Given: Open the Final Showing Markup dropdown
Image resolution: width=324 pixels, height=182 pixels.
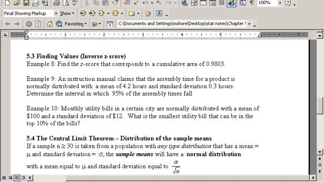Looking at the screenshot, I should [56, 14].
